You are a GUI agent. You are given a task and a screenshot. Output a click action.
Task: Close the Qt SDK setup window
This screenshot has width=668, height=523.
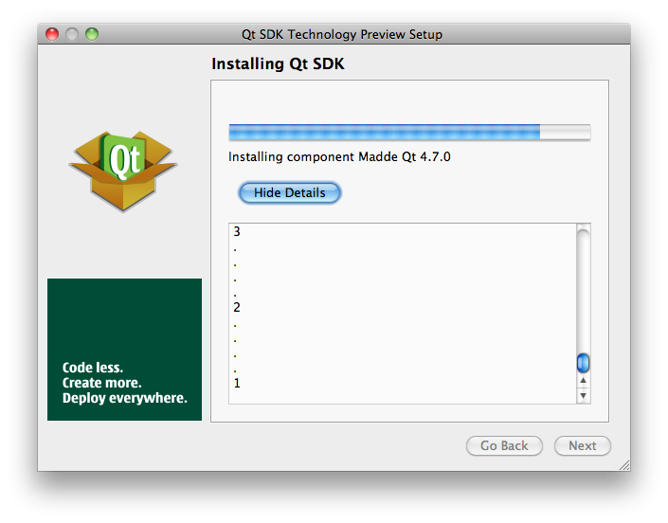click(x=52, y=34)
